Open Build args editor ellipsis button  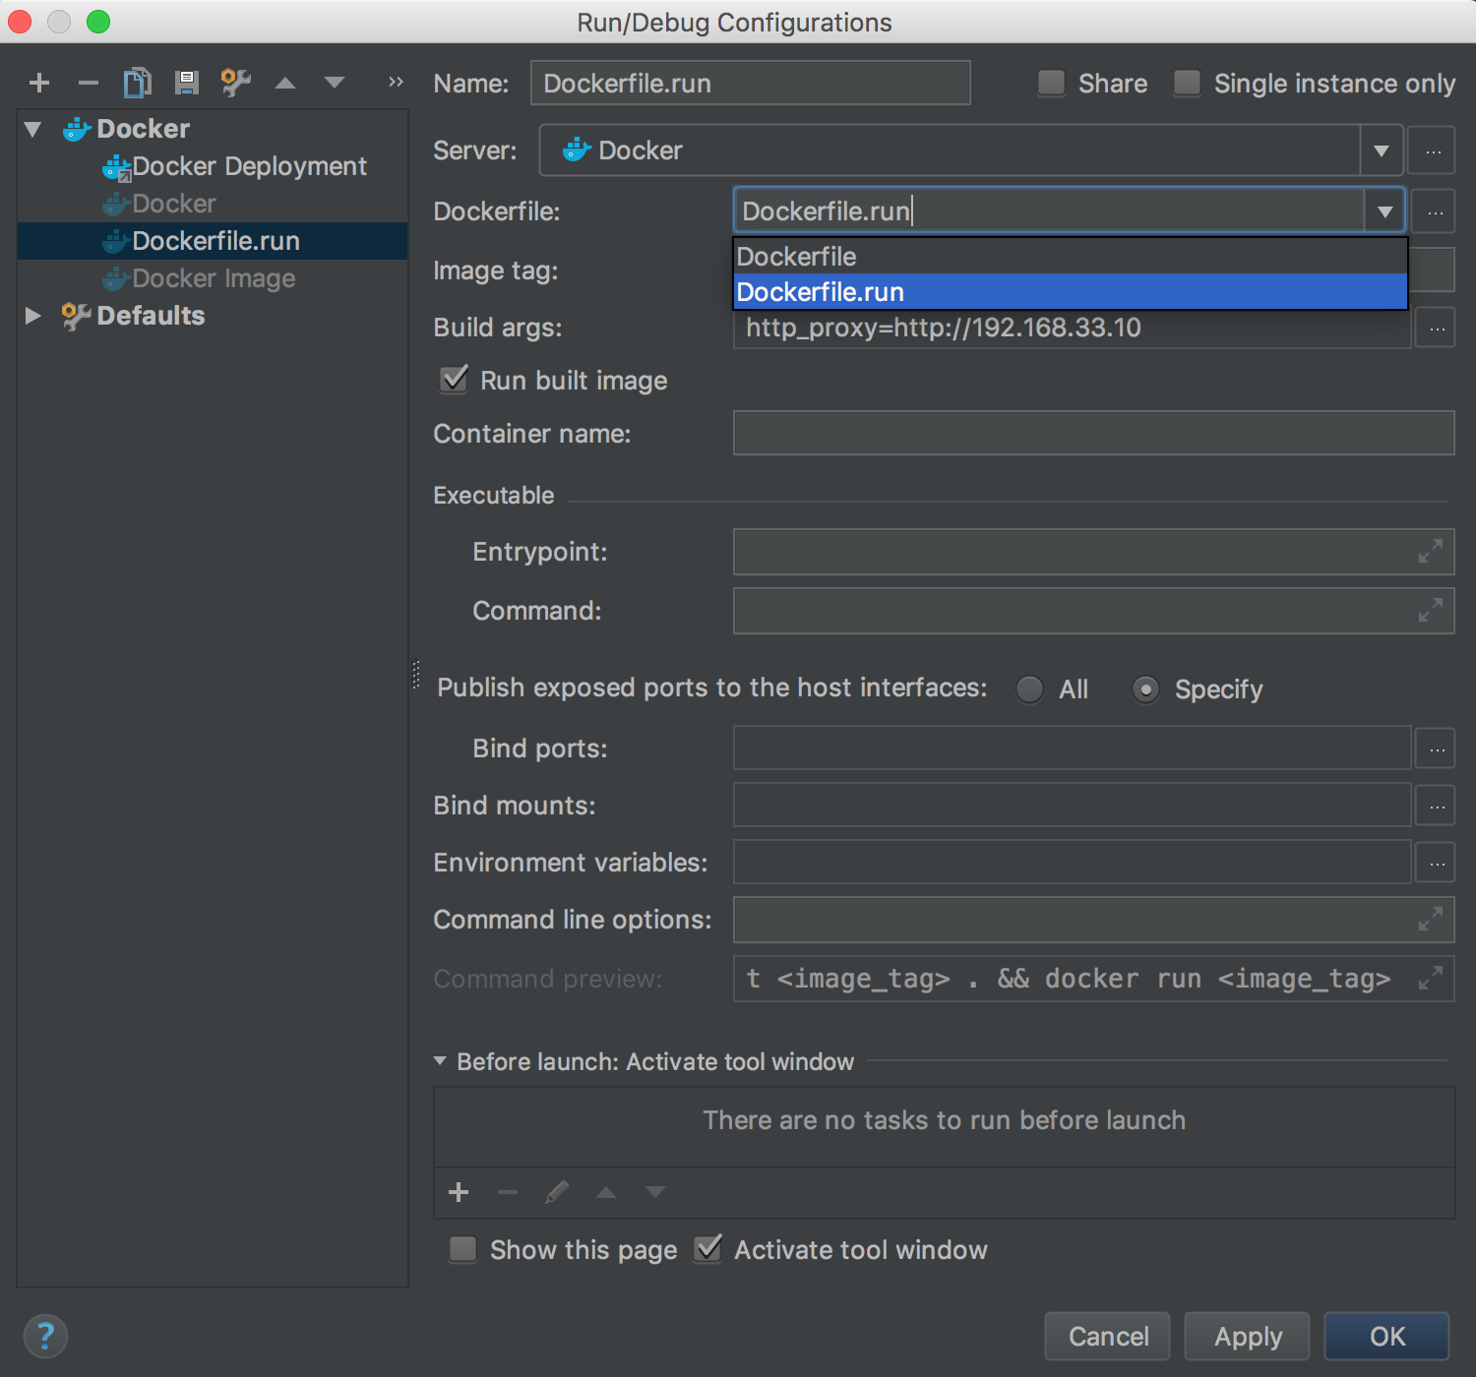pyautogui.click(x=1437, y=329)
